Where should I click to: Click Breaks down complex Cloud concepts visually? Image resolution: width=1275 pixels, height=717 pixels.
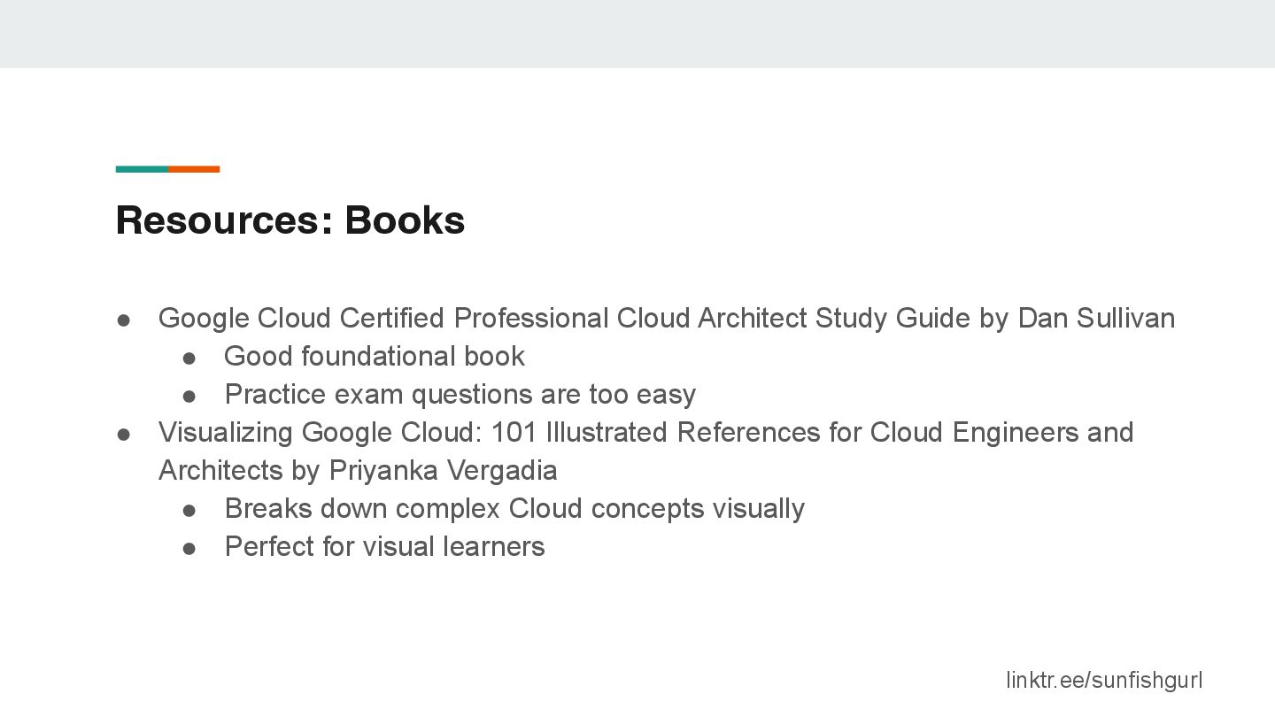[x=514, y=508]
